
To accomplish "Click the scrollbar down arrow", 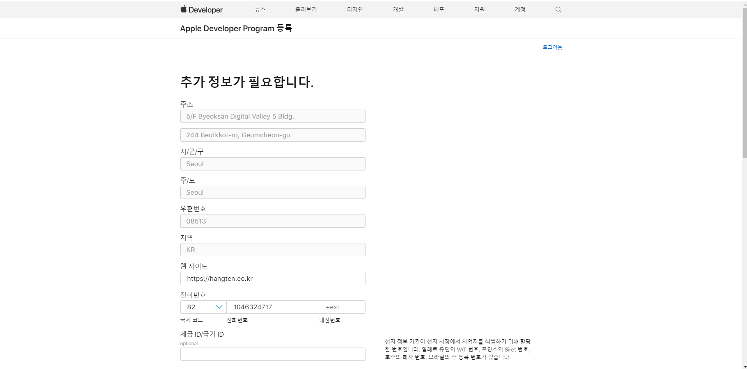I will pyautogui.click(x=744, y=366).
